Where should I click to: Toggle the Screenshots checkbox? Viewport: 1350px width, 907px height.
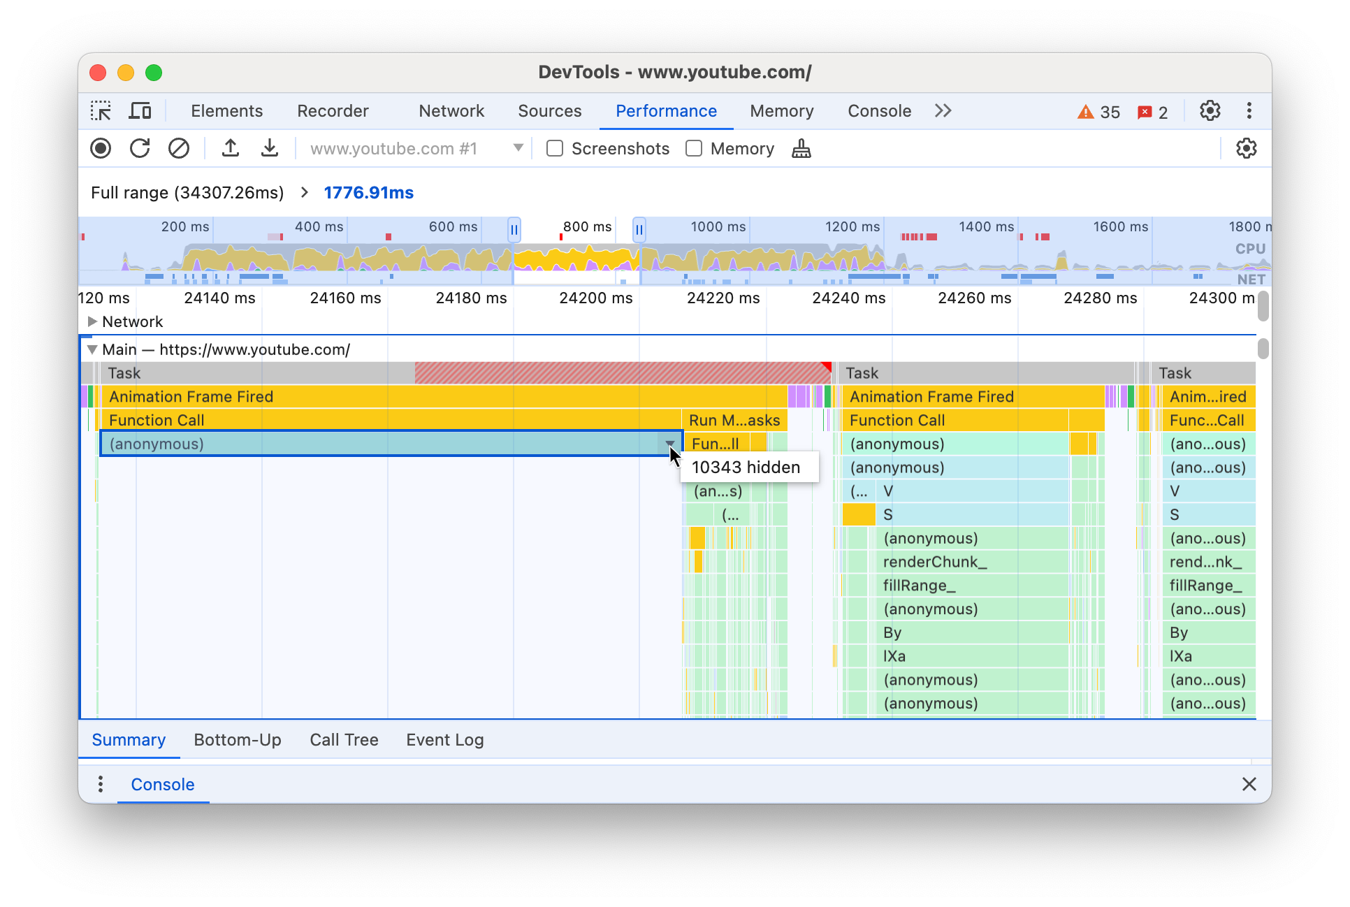tap(553, 148)
